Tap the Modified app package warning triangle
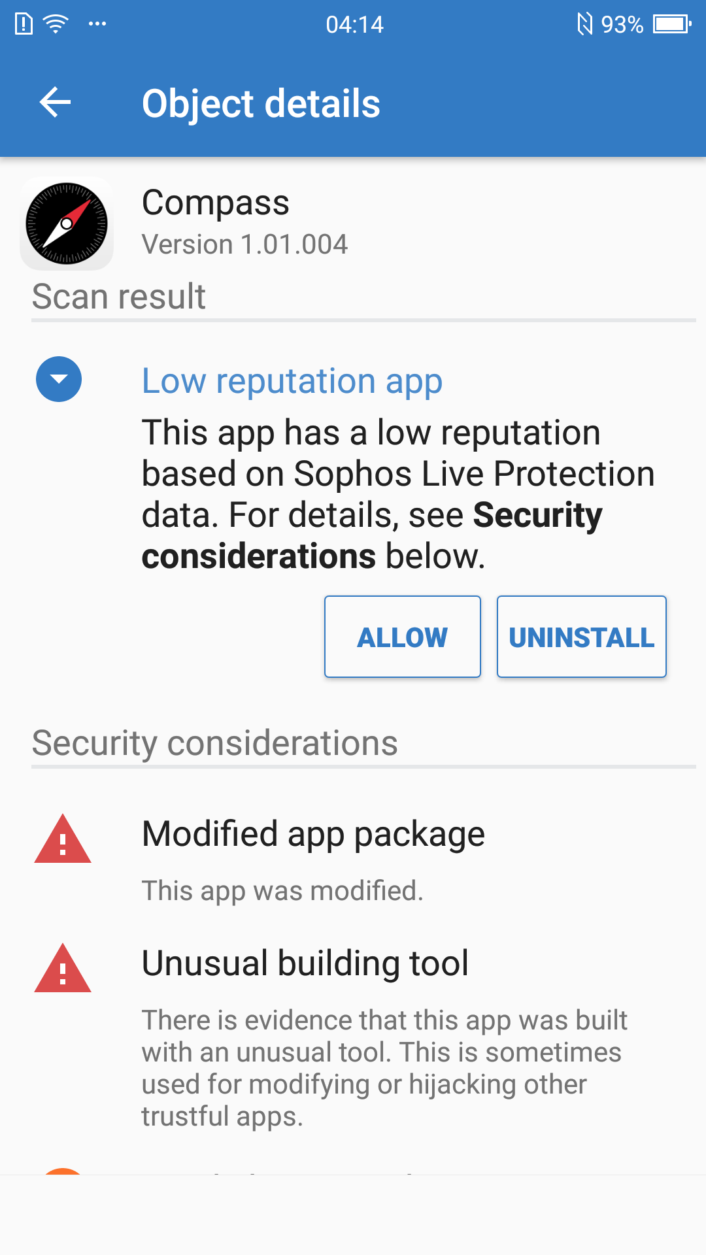 coord(63,839)
